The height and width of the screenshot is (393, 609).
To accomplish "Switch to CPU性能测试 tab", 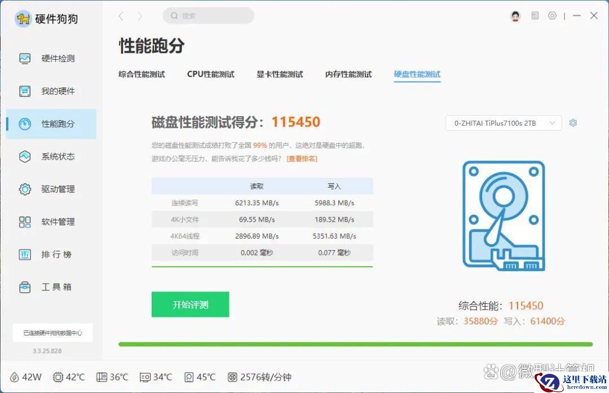I will (x=210, y=74).
